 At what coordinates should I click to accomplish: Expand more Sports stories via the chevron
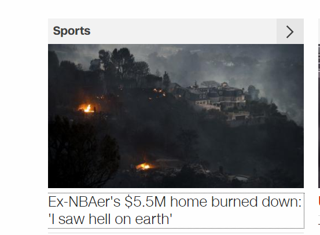[x=290, y=31]
